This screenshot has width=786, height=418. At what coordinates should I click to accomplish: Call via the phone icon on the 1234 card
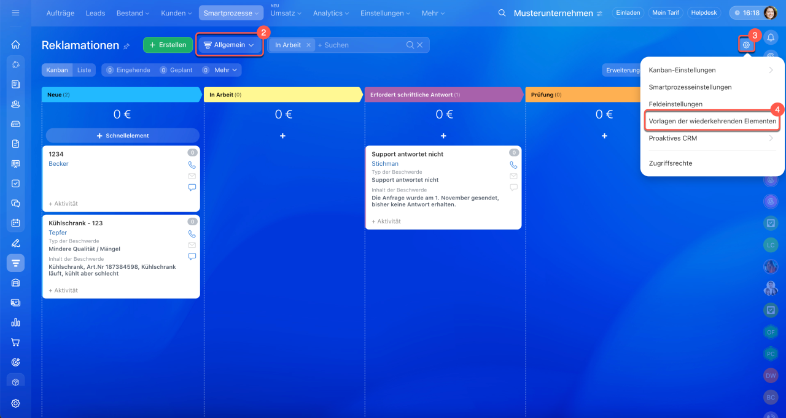tap(192, 165)
